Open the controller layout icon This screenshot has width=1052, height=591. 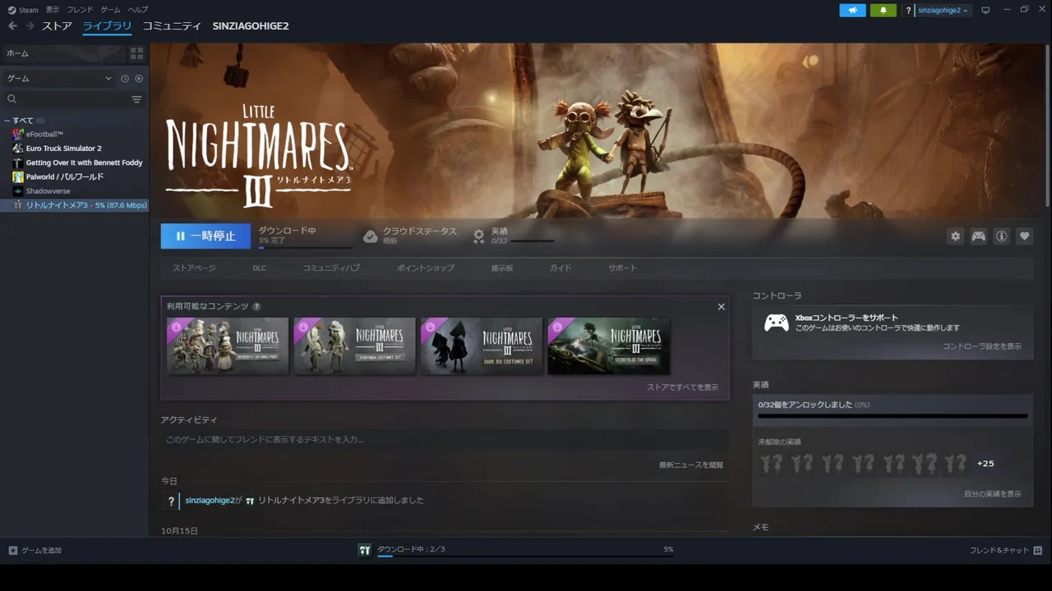(x=978, y=236)
